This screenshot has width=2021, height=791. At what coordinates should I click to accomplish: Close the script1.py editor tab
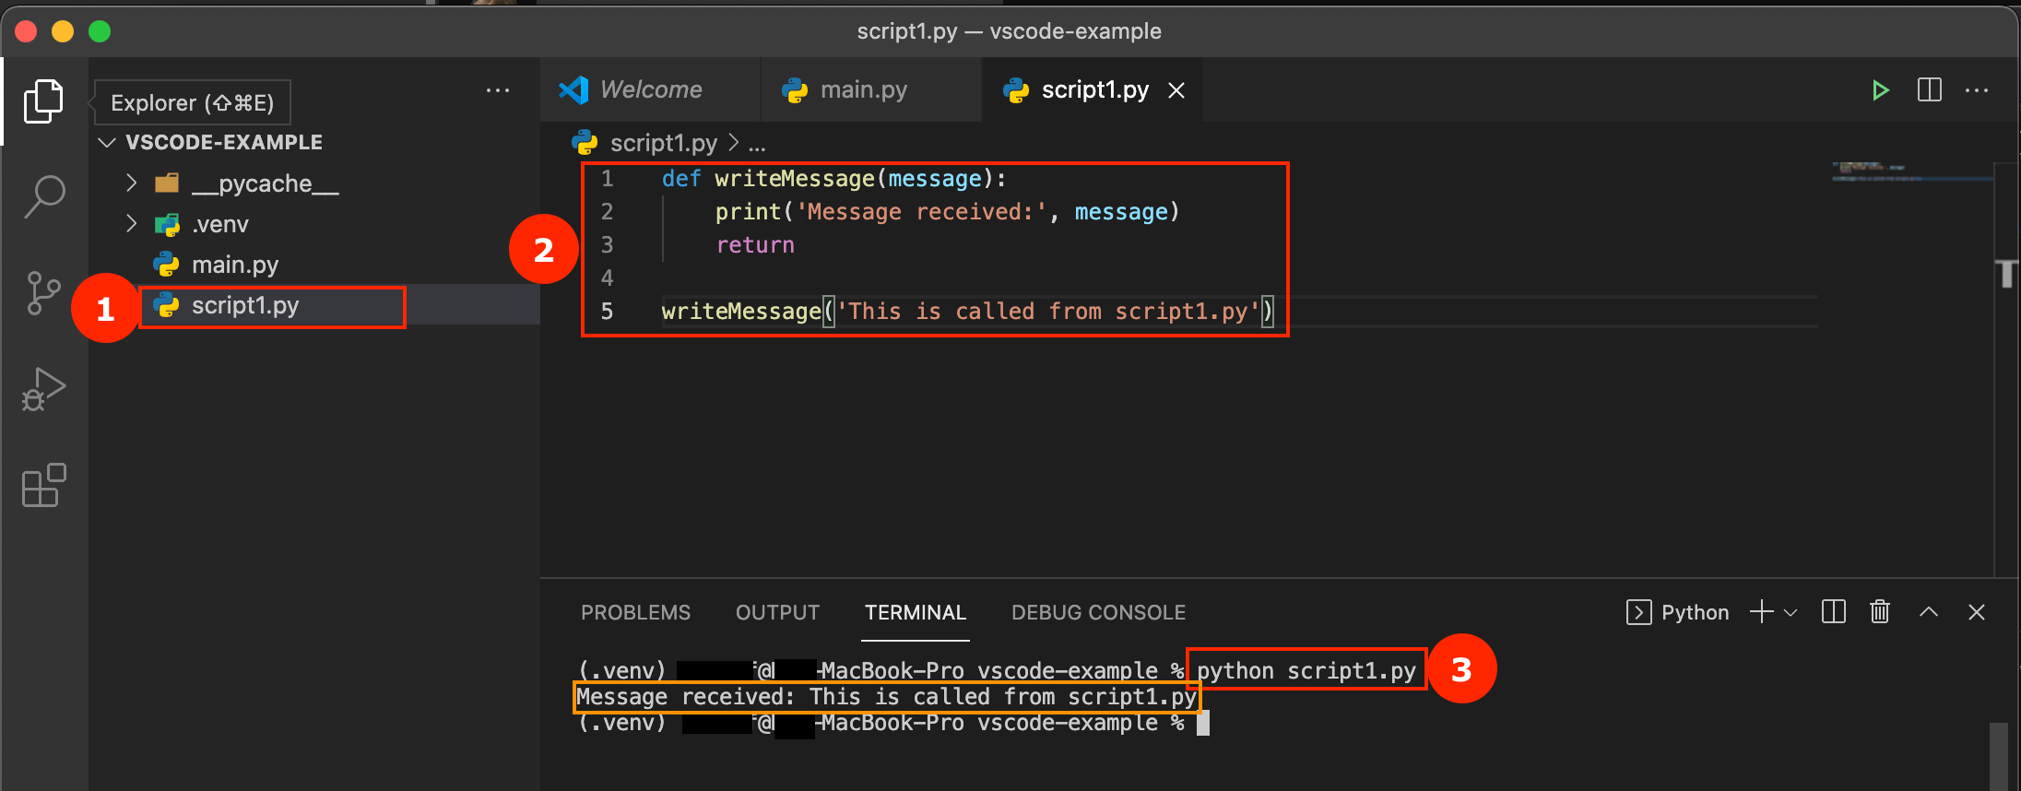point(1176,90)
